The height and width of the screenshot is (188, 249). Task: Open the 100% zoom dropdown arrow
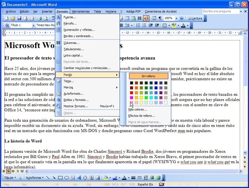(176, 18)
